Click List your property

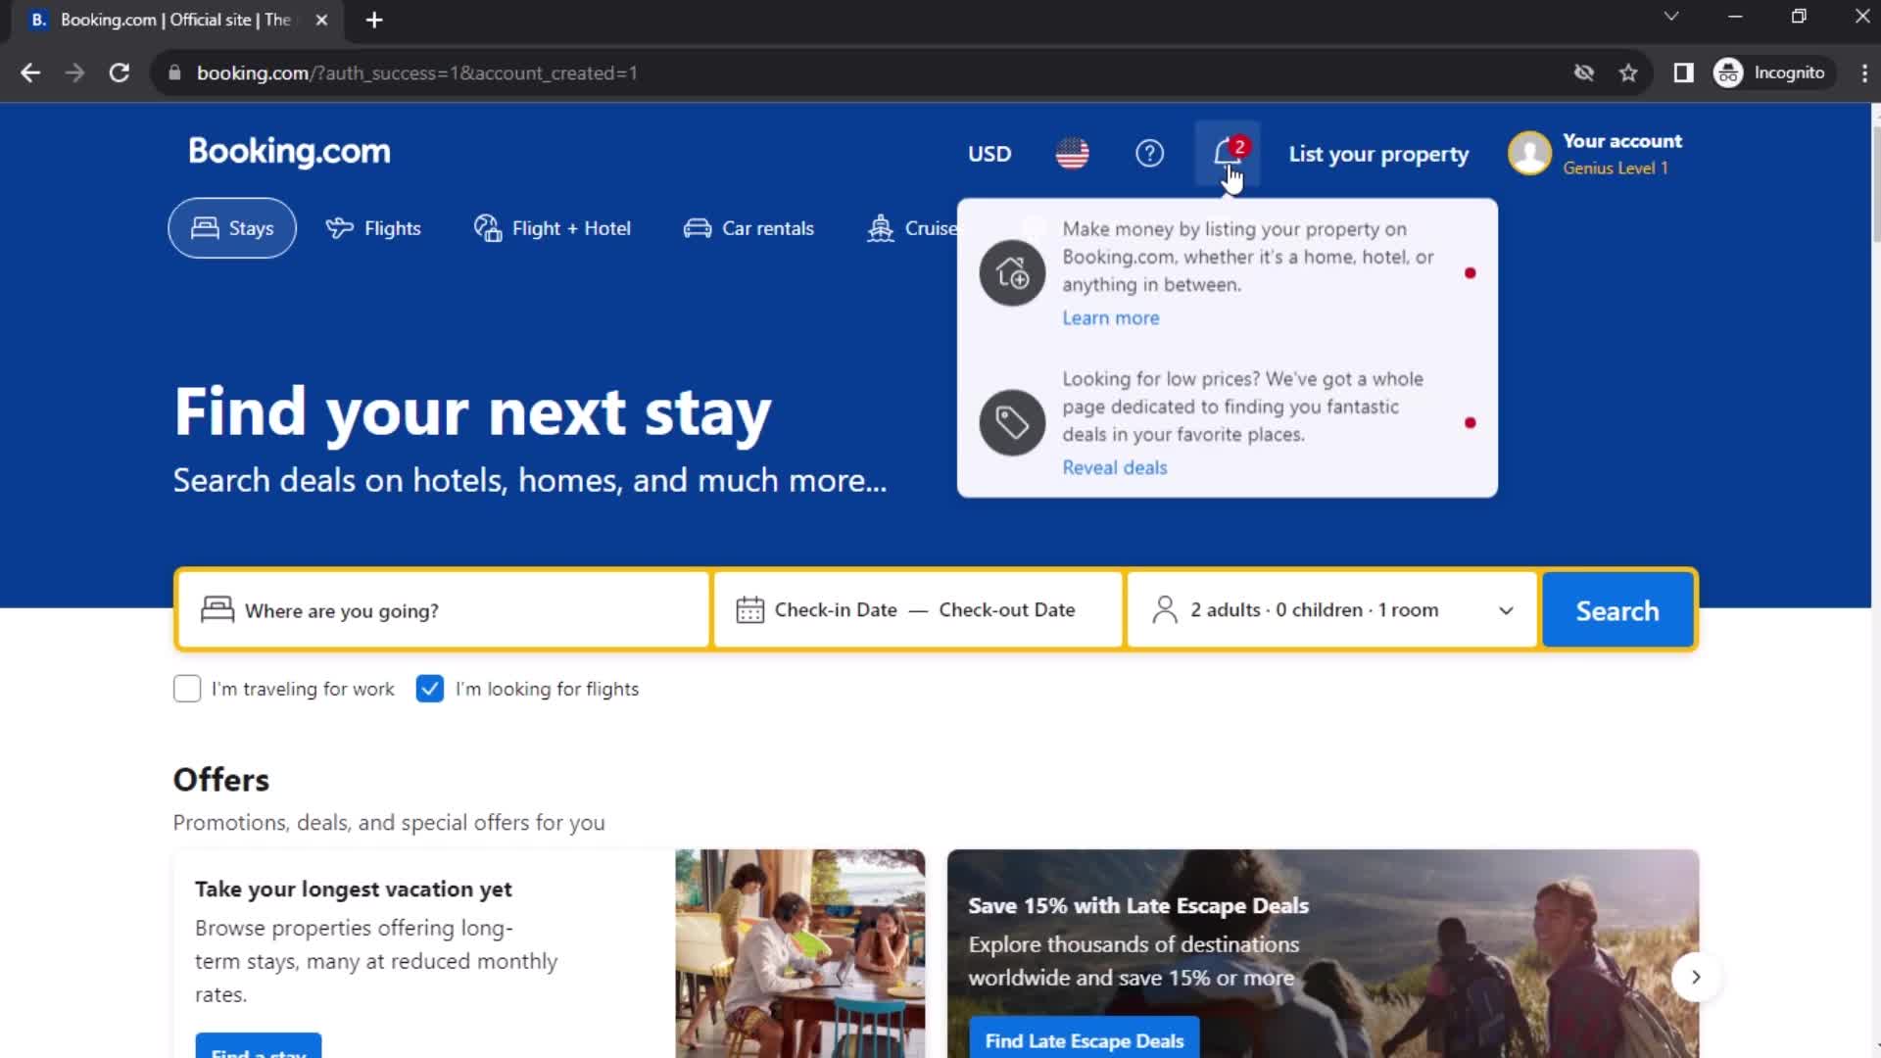point(1378,154)
